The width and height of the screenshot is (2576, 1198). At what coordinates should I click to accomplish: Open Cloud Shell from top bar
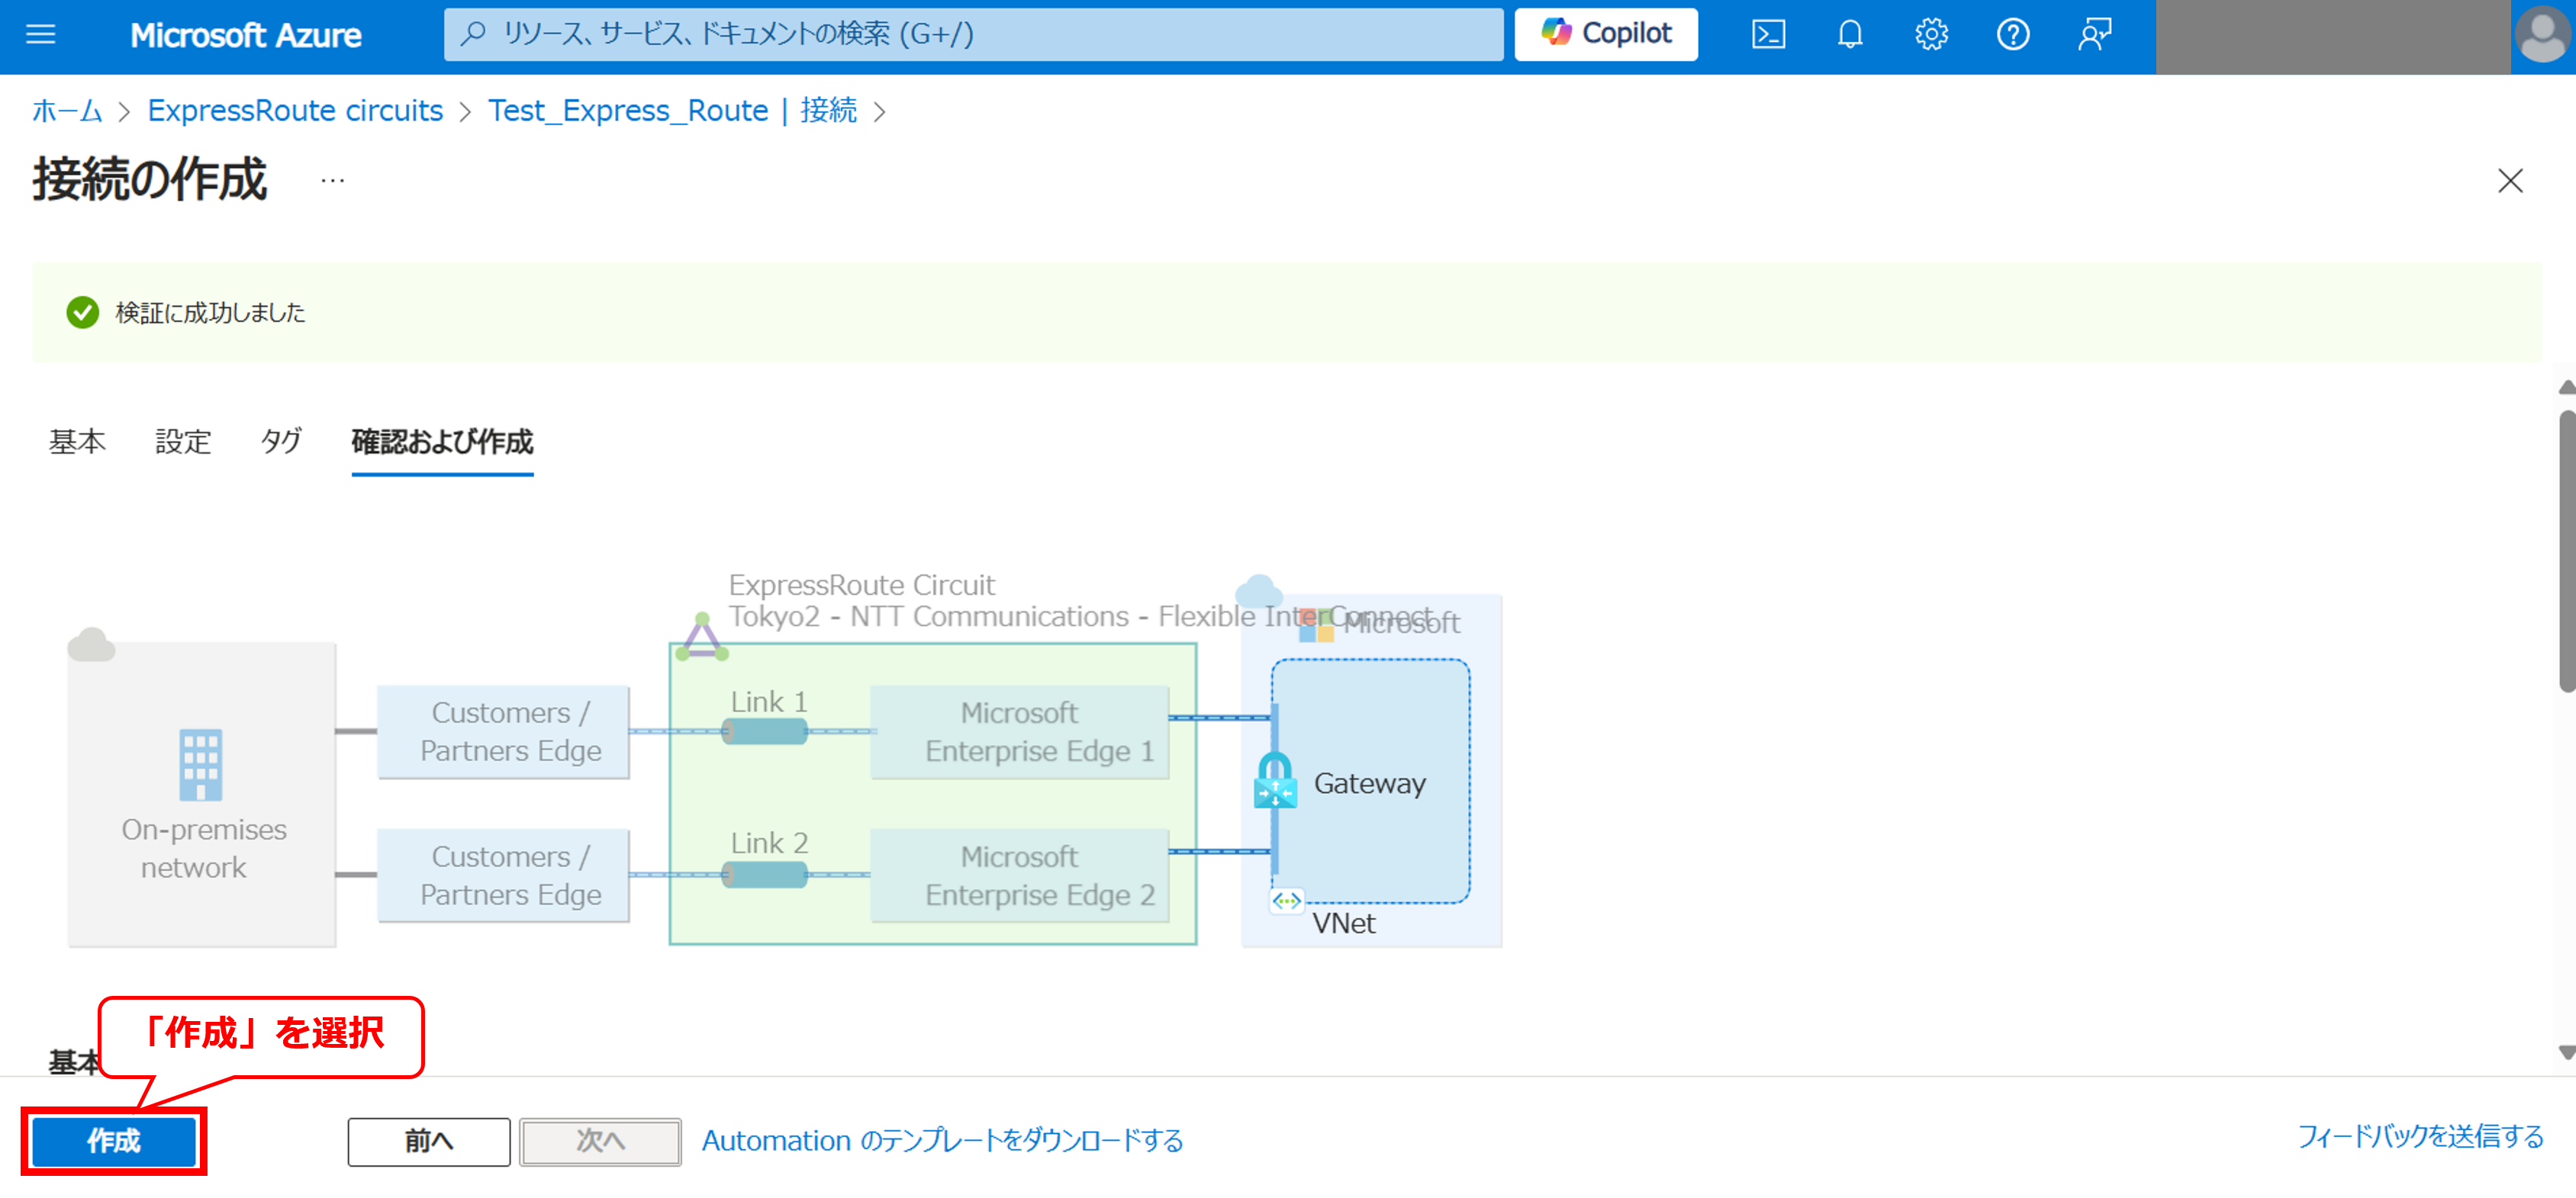[x=1768, y=35]
